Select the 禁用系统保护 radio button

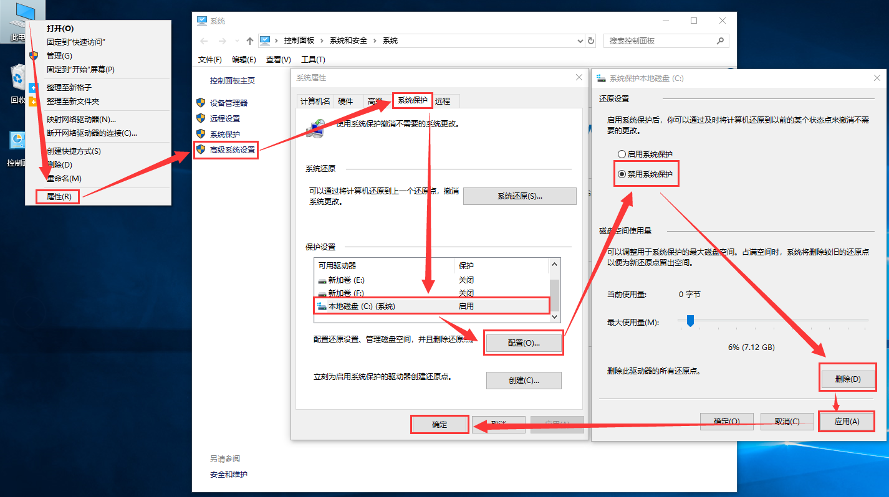tap(622, 174)
